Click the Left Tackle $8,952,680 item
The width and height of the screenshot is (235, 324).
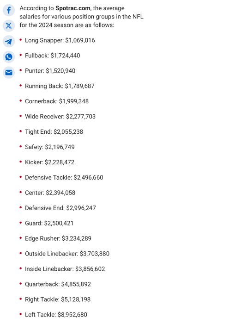56,315
